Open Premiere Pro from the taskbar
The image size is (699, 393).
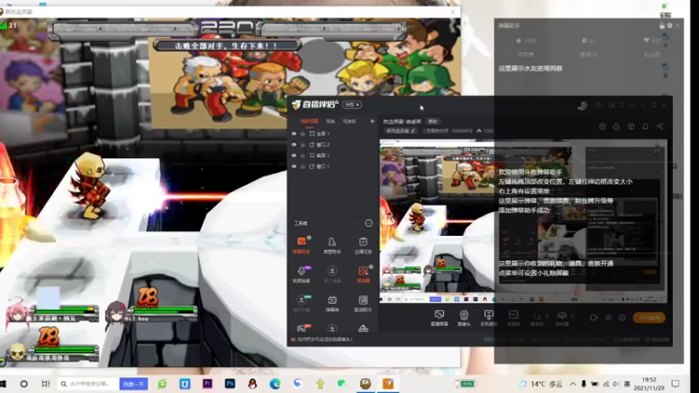207,383
